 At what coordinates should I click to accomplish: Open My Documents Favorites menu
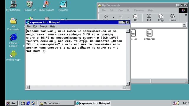[139, 10]
